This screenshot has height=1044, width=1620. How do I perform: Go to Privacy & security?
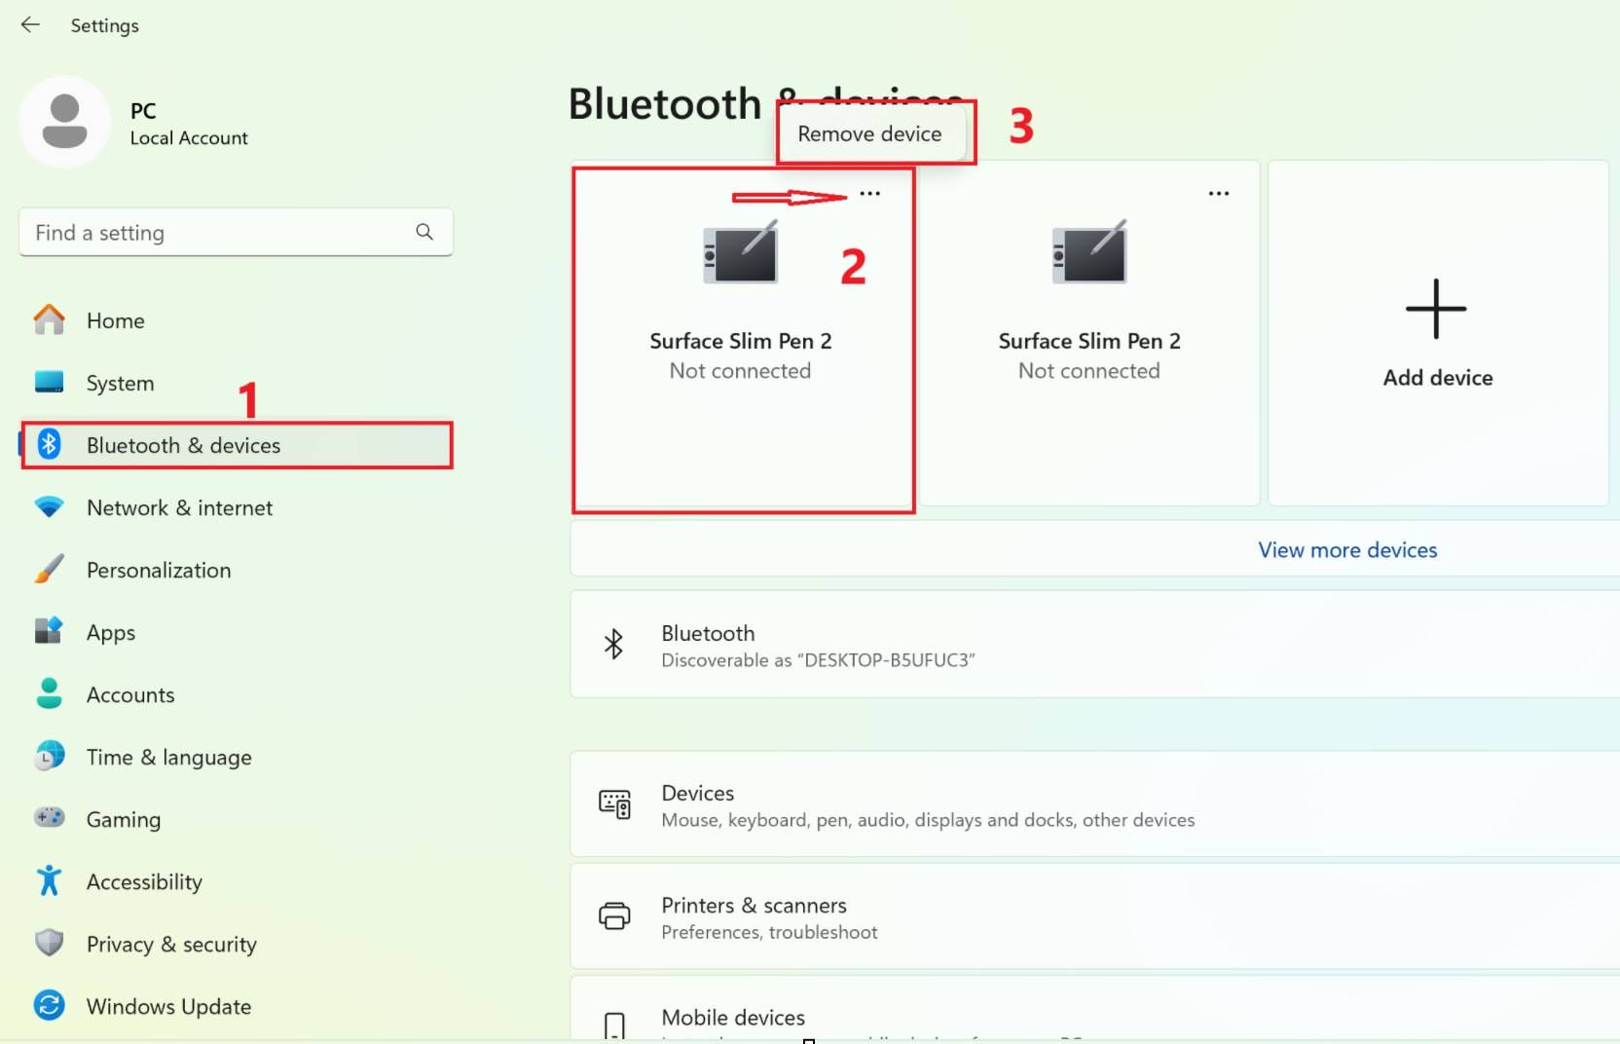[236, 944]
